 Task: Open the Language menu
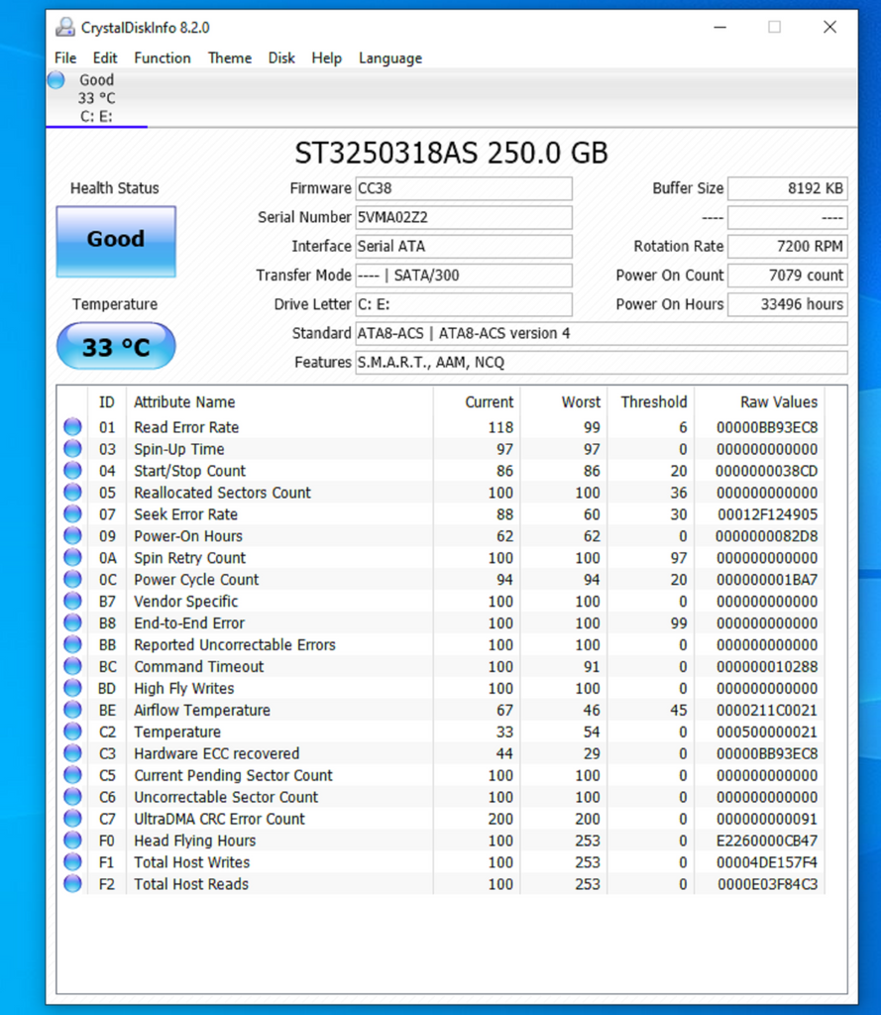tap(390, 57)
